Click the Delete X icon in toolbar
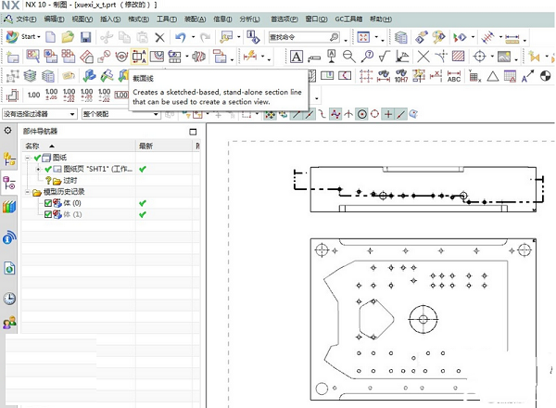This screenshot has width=556, height=408. (x=159, y=37)
